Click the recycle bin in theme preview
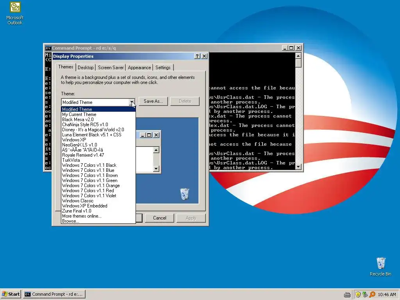The width and height of the screenshot is (400, 300). tap(184, 194)
